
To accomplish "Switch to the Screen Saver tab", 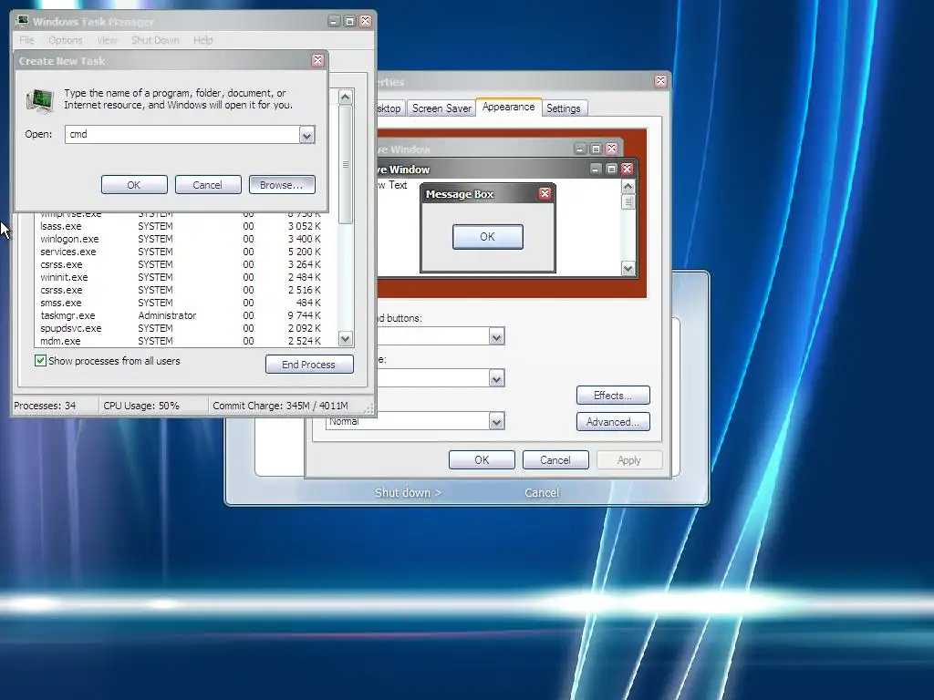I will 441,108.
